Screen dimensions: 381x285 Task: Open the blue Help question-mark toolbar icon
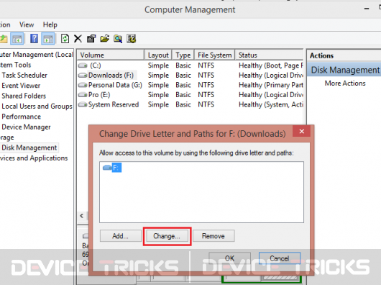coord(34,38)
